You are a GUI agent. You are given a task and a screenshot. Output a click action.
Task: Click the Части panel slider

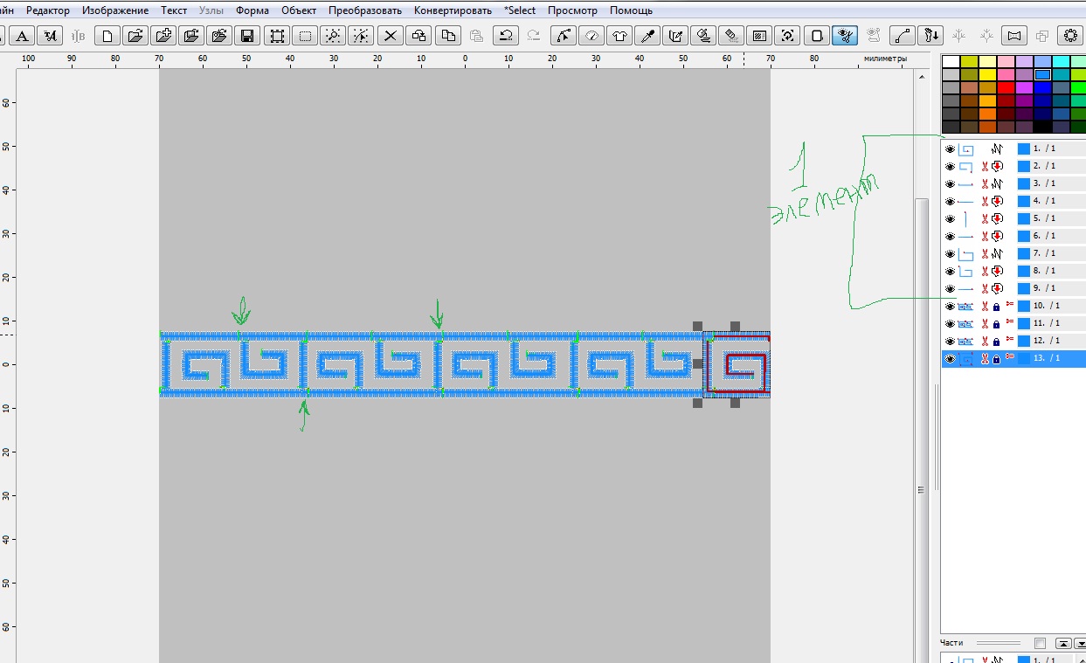click(x=998, y=643)
